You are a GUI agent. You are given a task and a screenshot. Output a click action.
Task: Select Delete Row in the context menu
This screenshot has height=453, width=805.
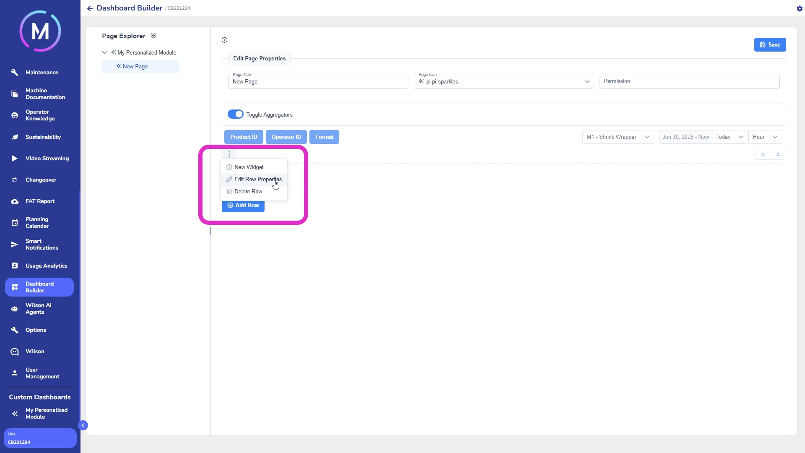[248, 191]
